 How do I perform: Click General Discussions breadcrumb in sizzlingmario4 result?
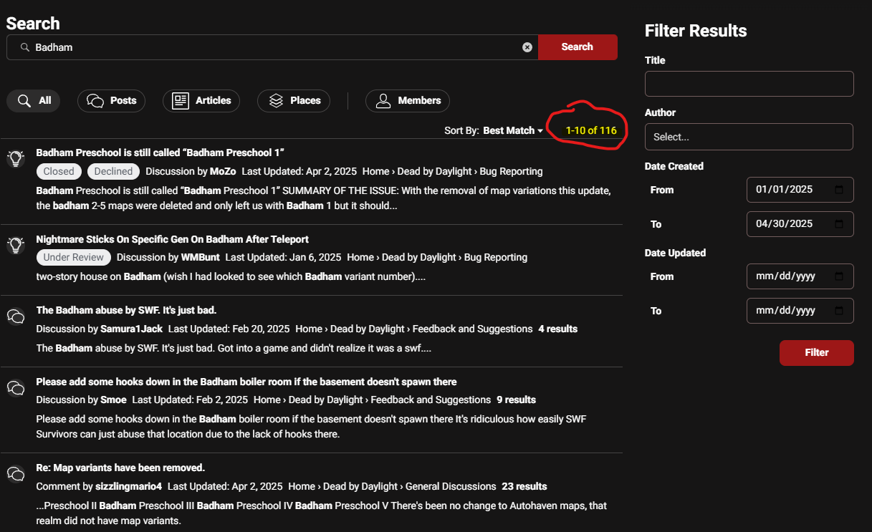click(x=451, y=487)
